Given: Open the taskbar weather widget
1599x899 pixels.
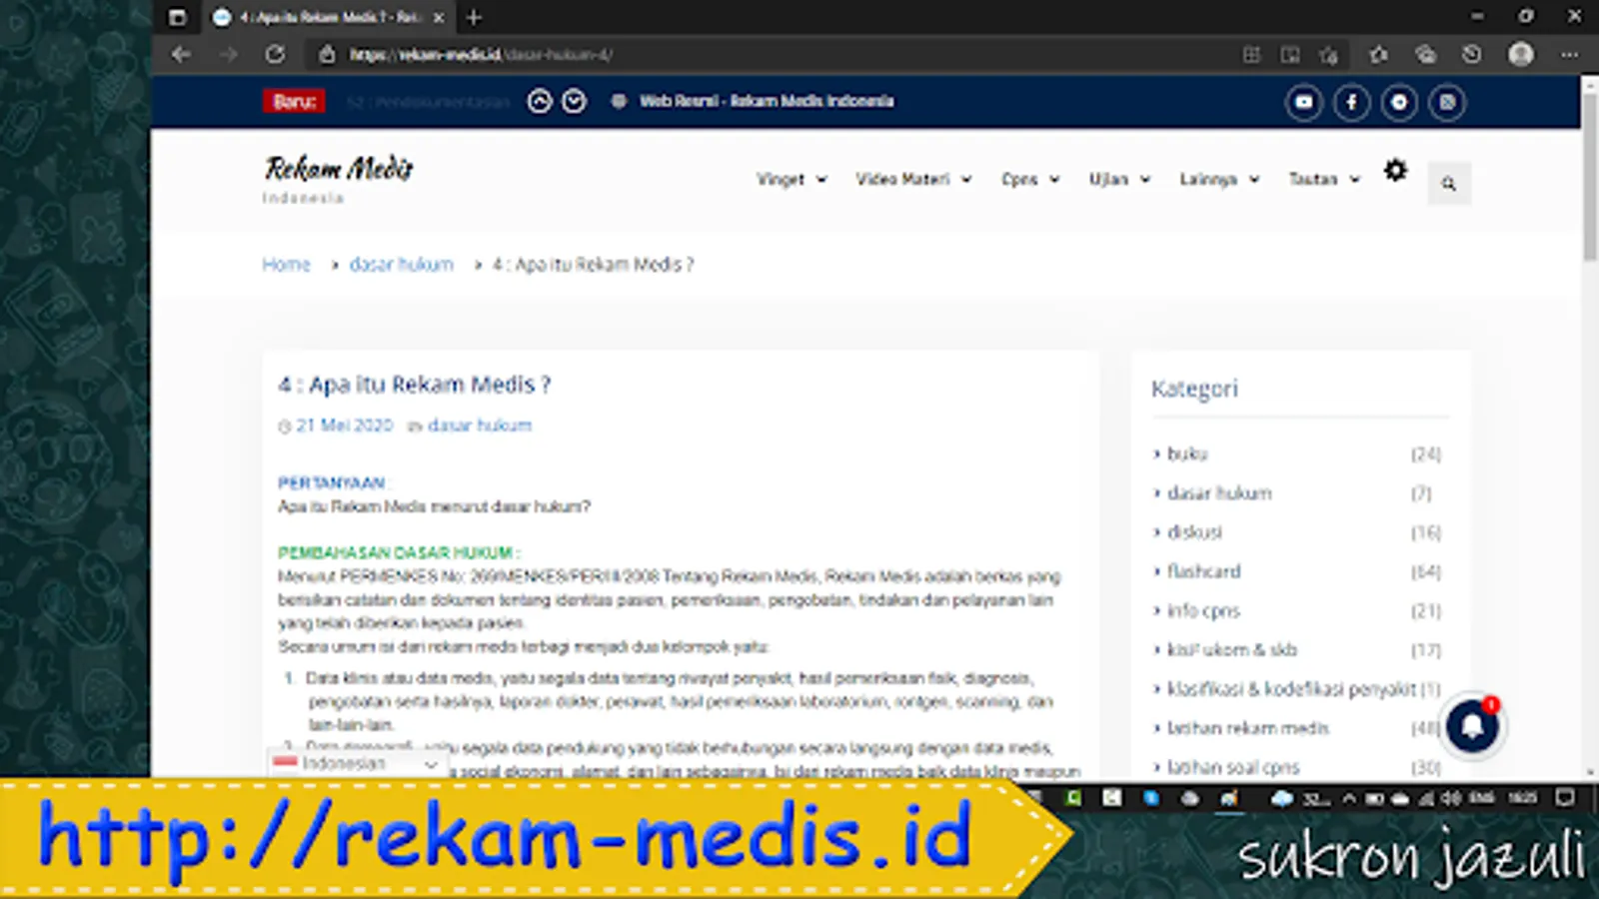Looking at the screenshot, I should (1300, 798).
